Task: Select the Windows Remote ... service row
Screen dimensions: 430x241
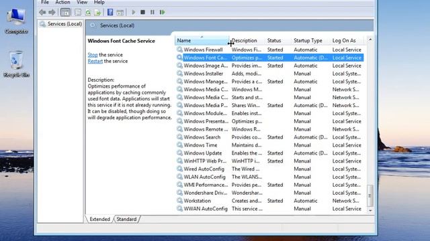Action: tap(269, 129)
